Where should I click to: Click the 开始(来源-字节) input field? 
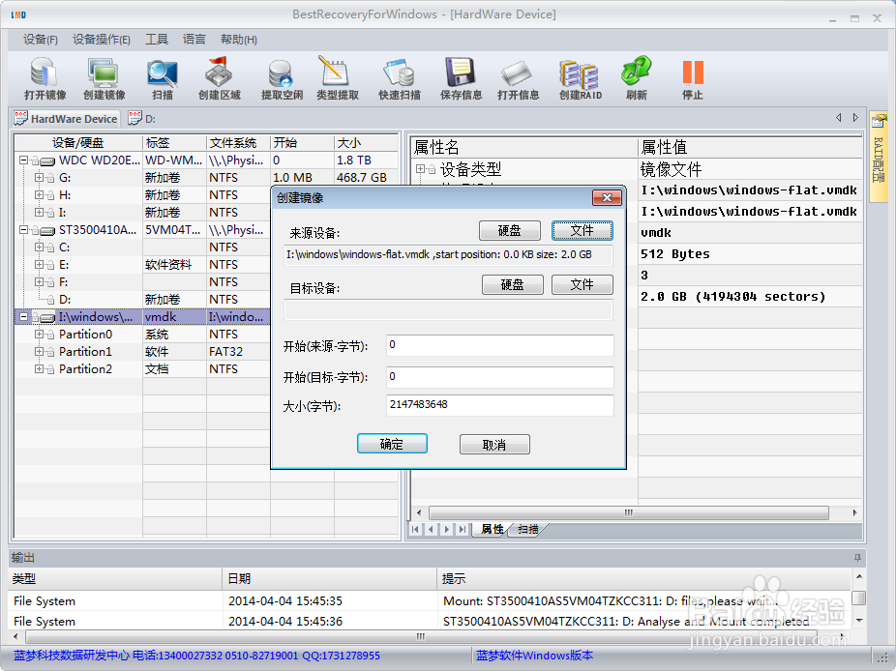(x=500, y=345)
